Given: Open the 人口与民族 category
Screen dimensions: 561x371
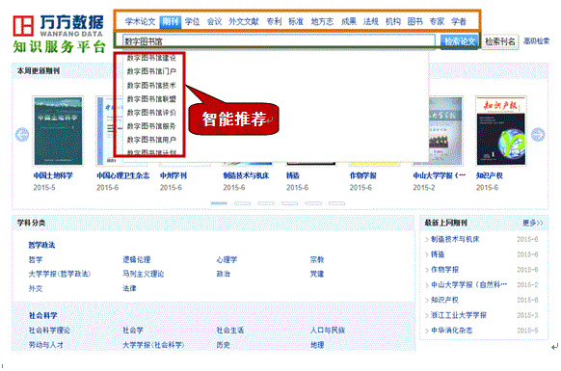Looking at the screenshot, I should pos(328,331).
